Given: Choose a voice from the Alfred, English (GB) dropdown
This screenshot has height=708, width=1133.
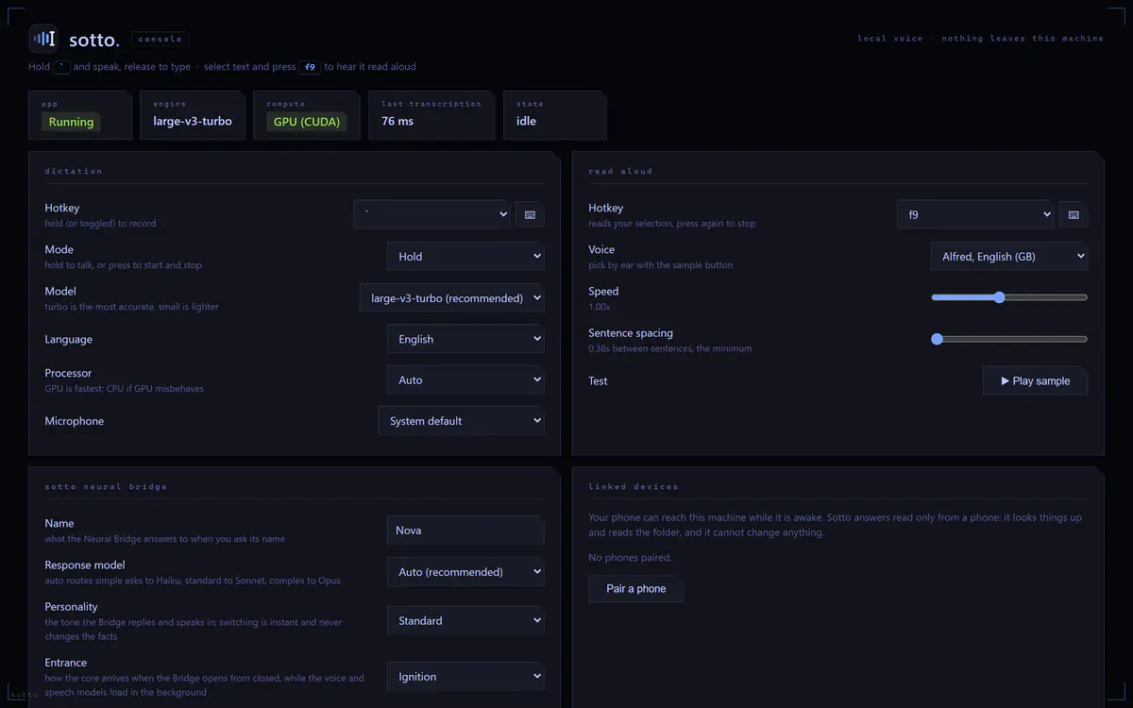Looking at the screenshot, I should click(x=1009, y=257).
